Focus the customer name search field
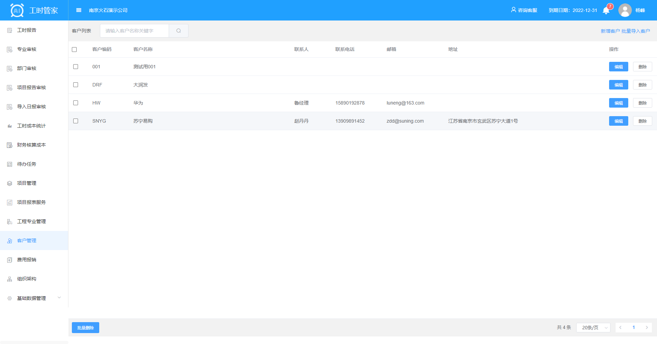Image resolution: width=657 pixels, height=344 pixels. [134, 31]
